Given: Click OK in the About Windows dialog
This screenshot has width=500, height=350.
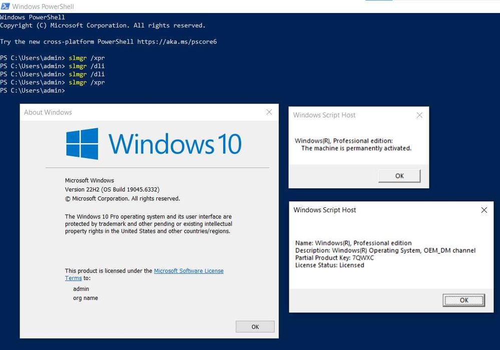Looking at the screenshot, I should coord(255,326).
